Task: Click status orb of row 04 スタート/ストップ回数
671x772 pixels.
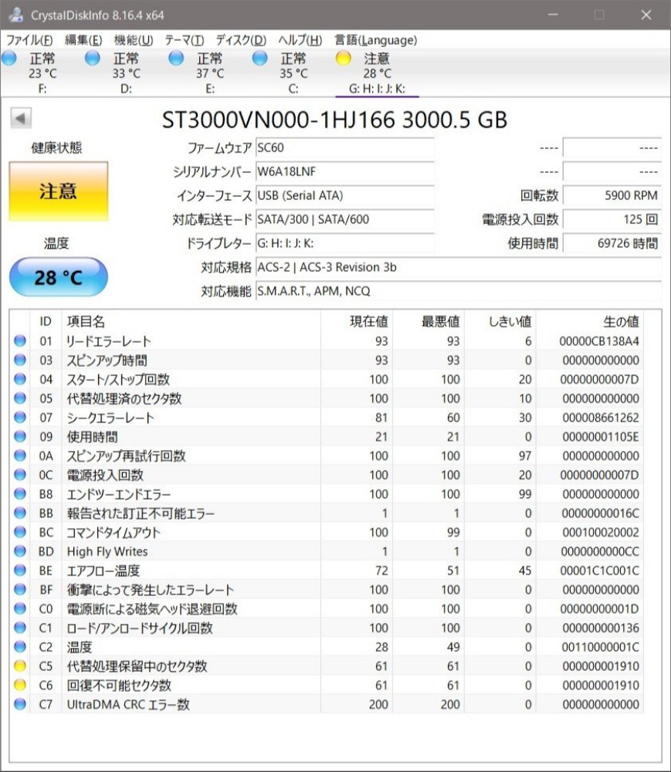Action: coord(20,379)
